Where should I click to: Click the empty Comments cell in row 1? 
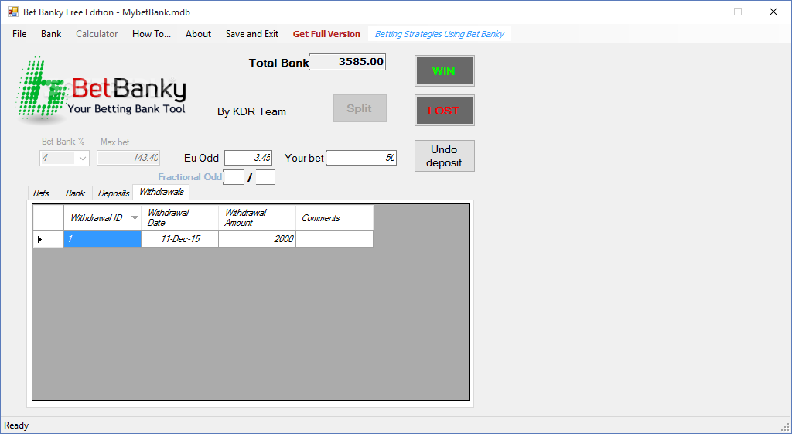click(x=334, y=239)
